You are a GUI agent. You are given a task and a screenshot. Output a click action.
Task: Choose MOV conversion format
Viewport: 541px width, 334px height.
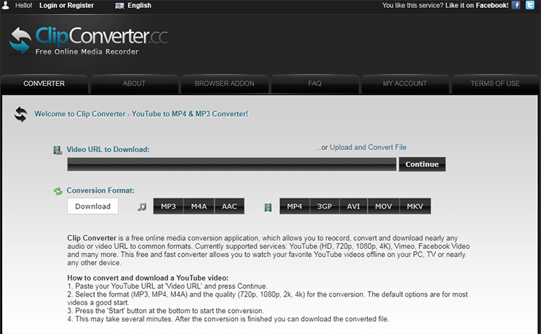[383, 206]
